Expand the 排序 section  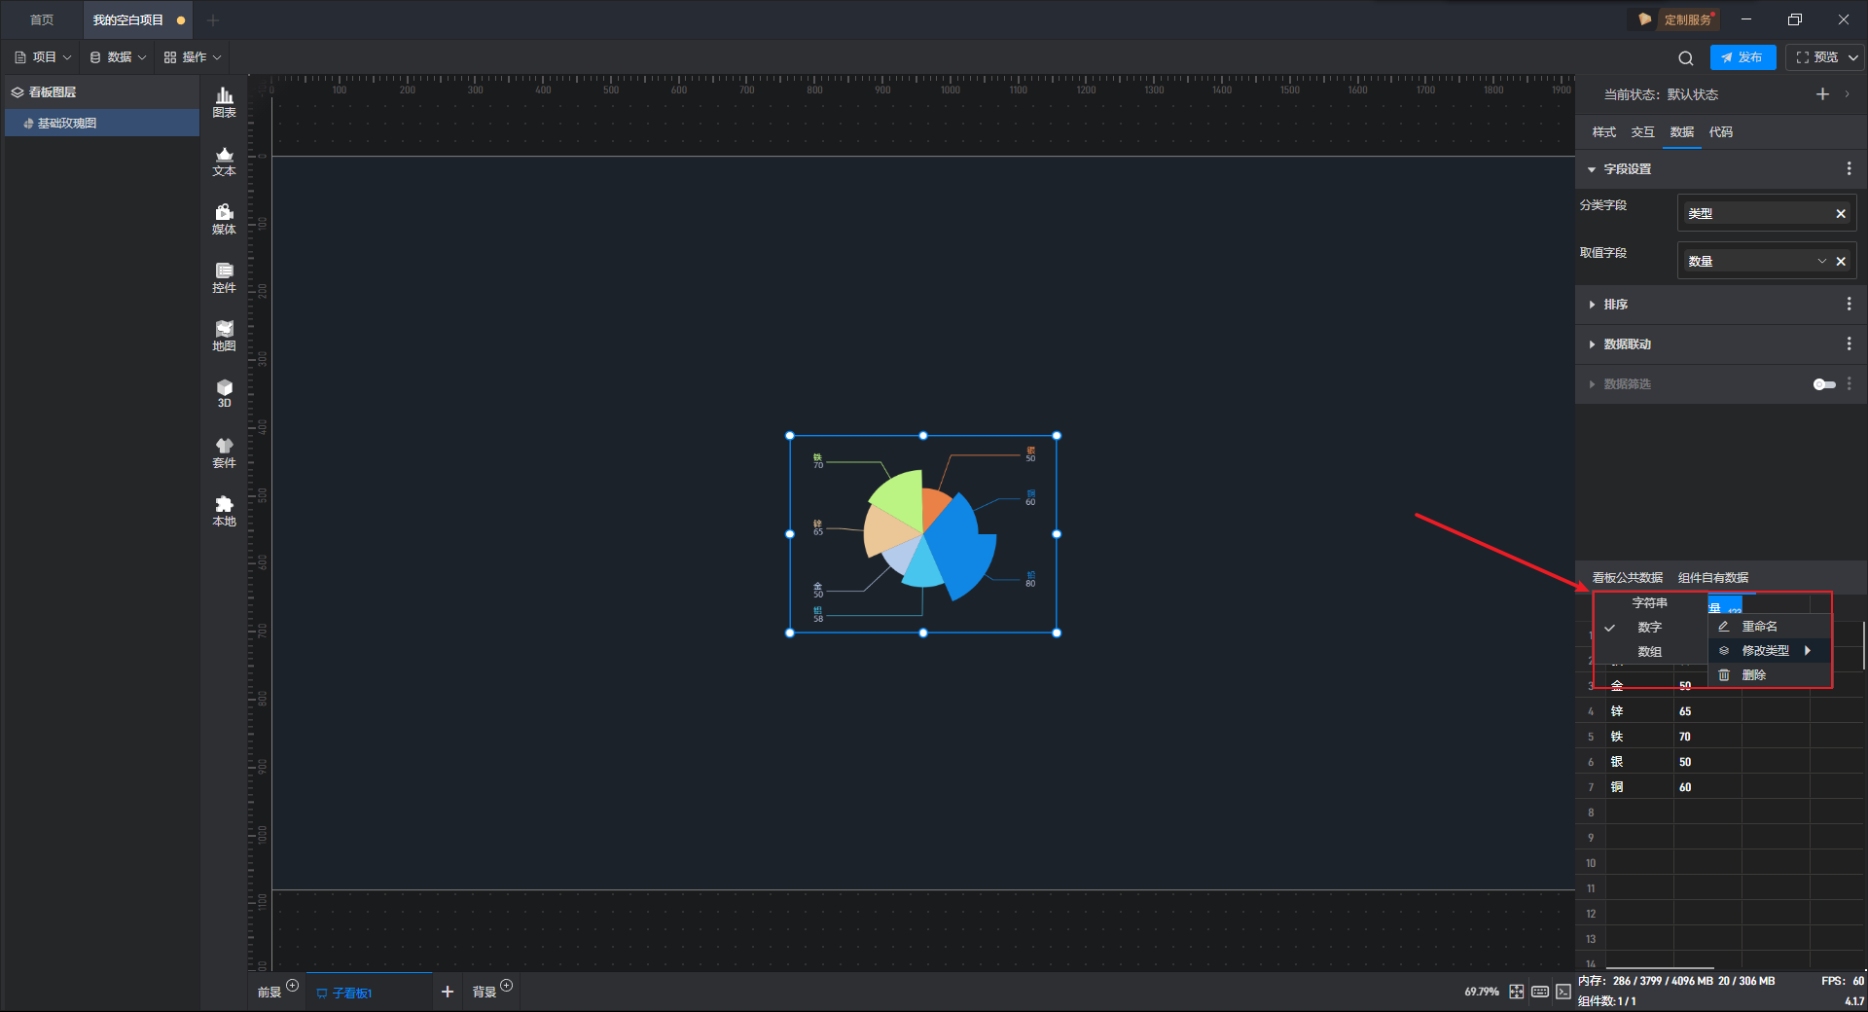tap(1615, 305)
